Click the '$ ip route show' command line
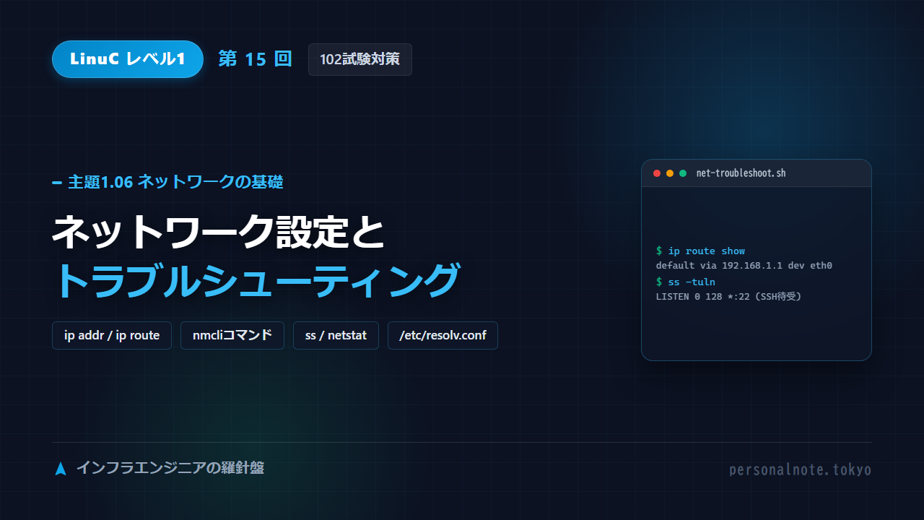 [700, 251]
